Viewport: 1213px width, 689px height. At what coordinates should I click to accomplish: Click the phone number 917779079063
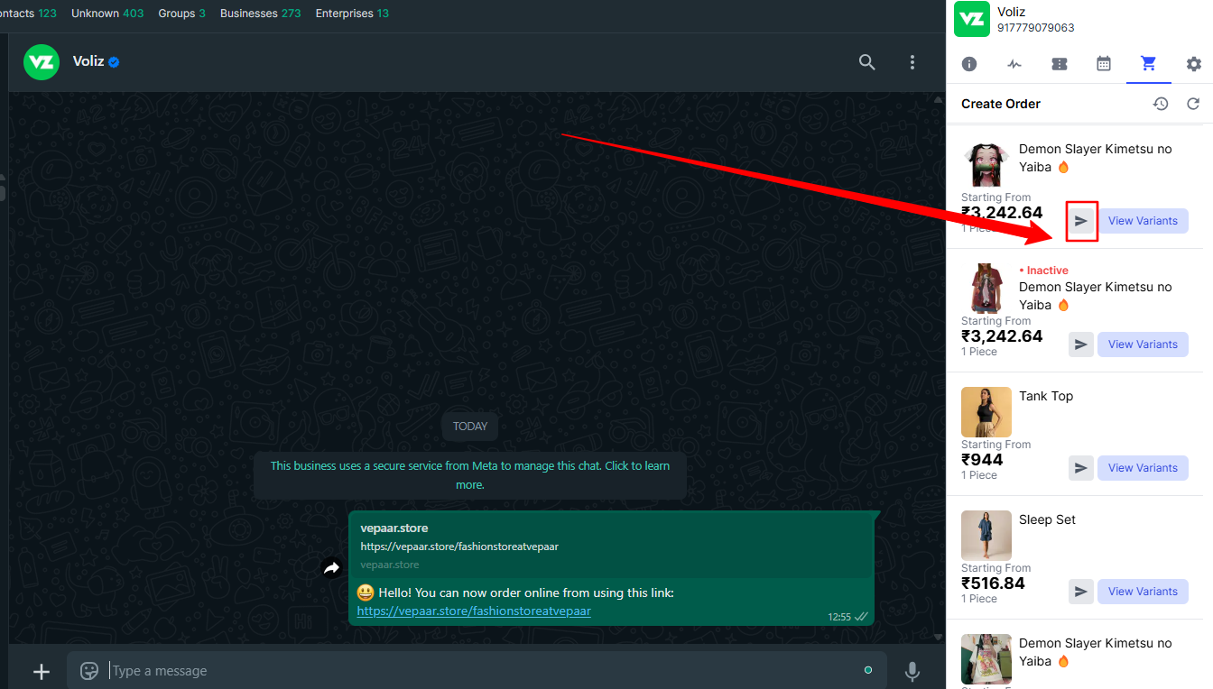[1036, 28]
